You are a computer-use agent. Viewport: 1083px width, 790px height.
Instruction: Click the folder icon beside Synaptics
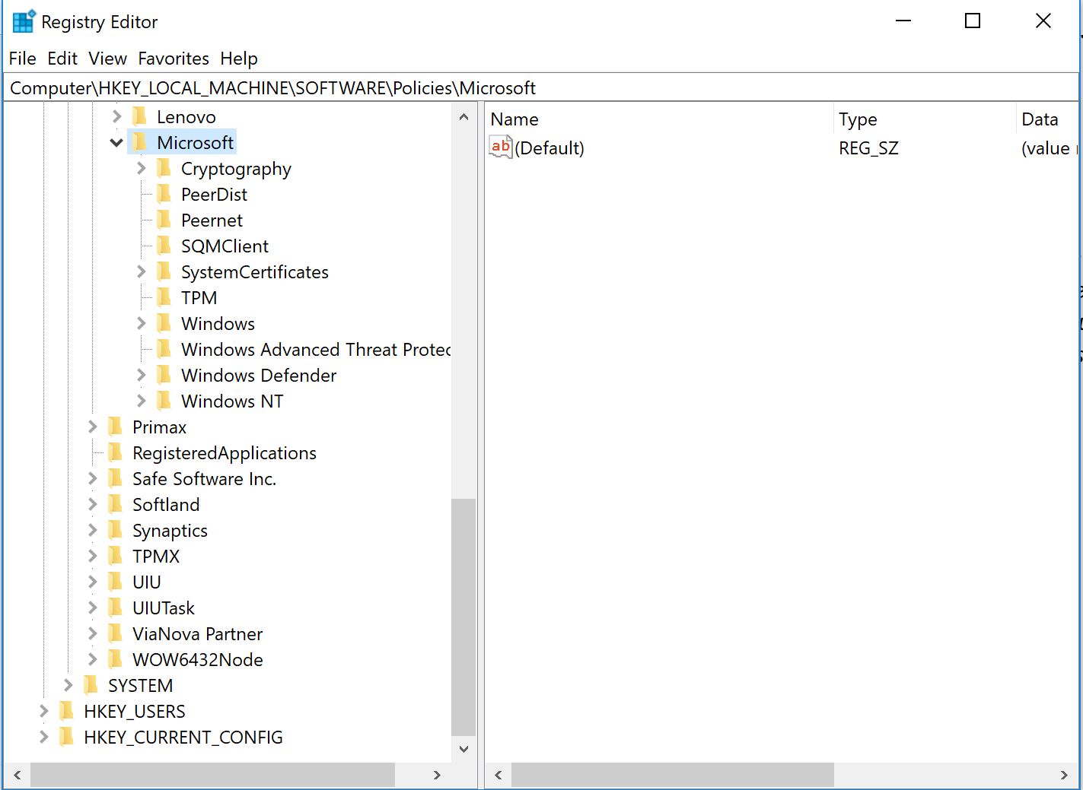pos(115,530)
